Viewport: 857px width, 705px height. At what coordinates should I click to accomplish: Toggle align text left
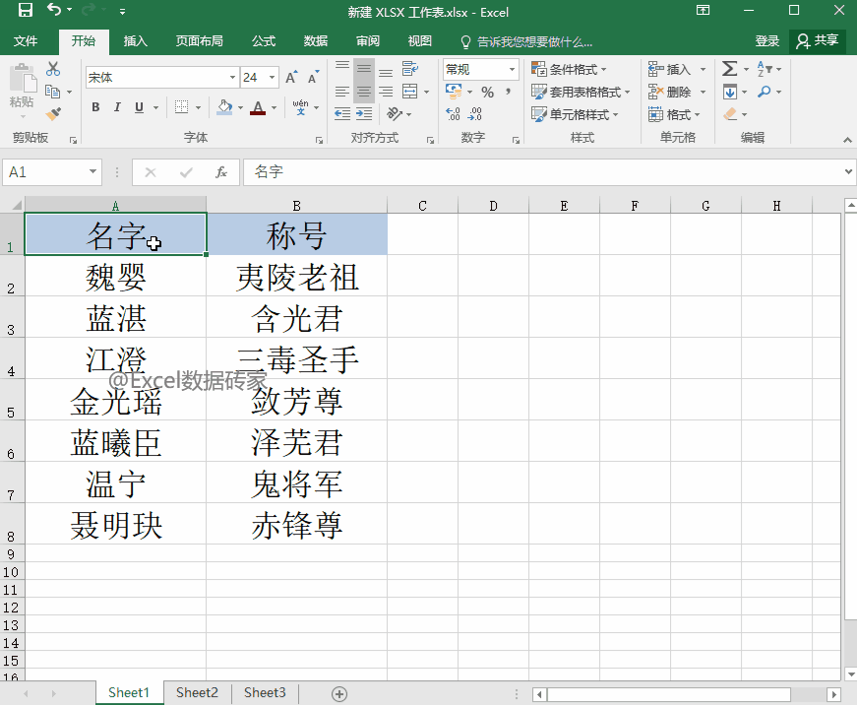pyautogui.click(x=342, y=92)
